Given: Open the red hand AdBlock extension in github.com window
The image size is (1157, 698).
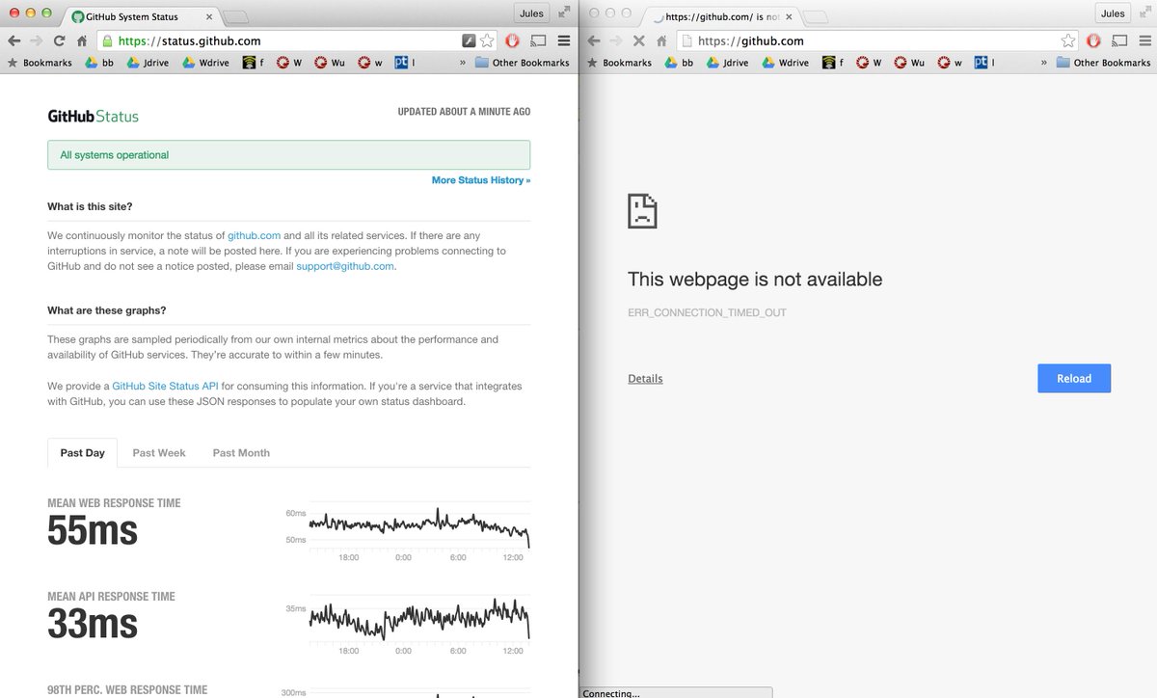Looking at the screenshot, I should click(x=1094, y=40).
